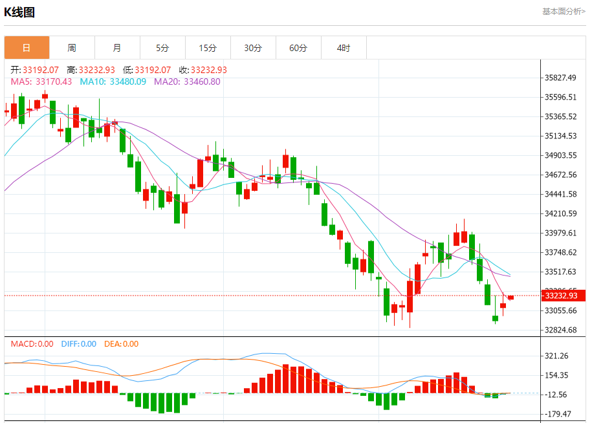Click the DIFF:0.00 indicator label
The width and height of the screenshot is (592, 423).
pyautogui.click(x=78, y=343)
